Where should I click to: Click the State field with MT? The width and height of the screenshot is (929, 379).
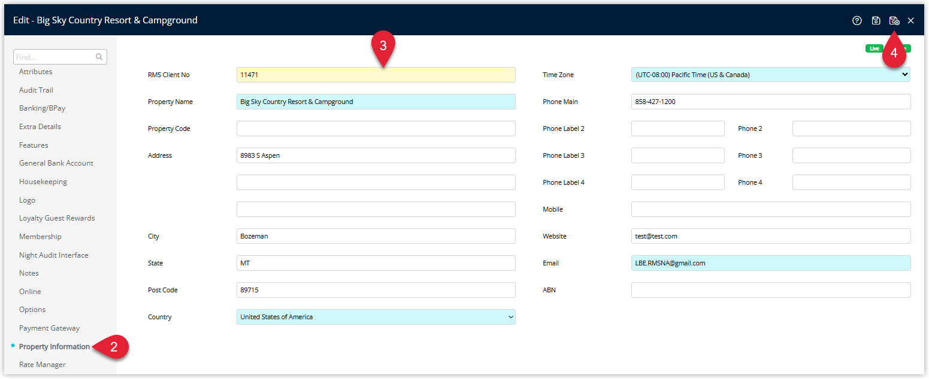pyautogui.click(x=376, y=263)
